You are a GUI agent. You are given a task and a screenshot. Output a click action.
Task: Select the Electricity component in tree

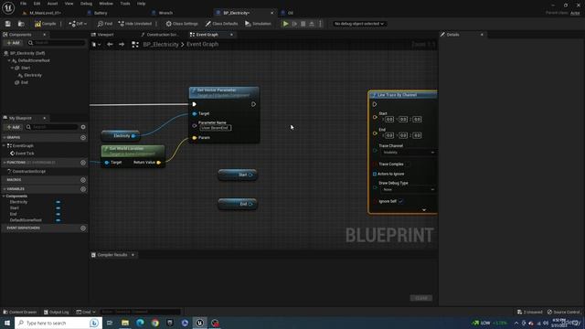[x=33, y=75]
